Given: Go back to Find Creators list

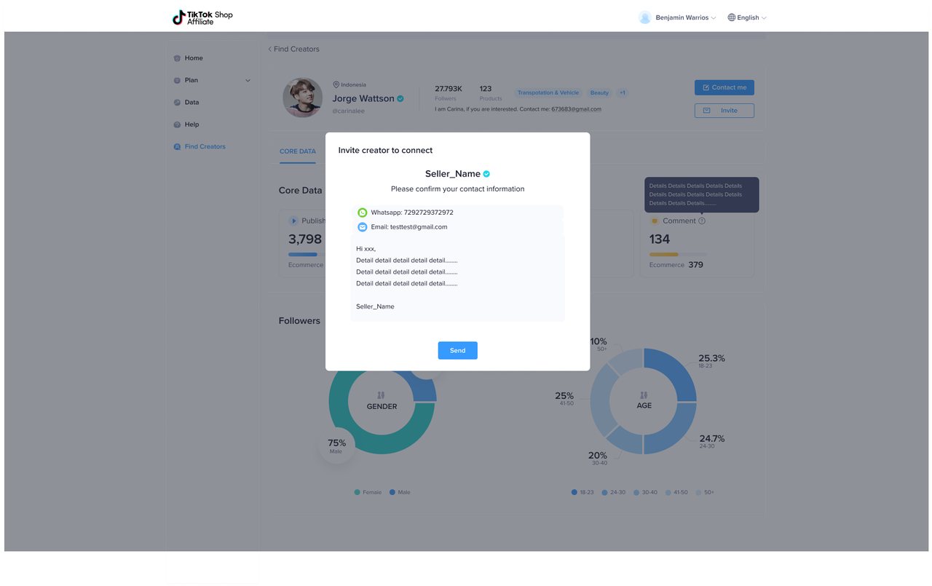Looking at the screenshot, I should tap(293, 49).
